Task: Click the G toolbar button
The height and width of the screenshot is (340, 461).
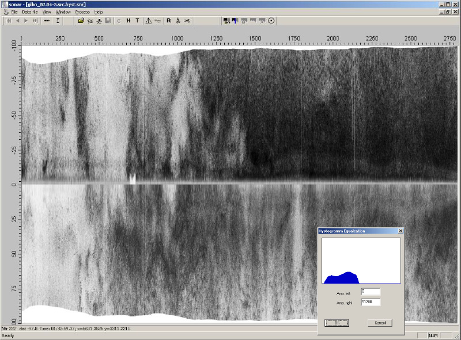Action: pyautogui.click(x=119, y=21)
